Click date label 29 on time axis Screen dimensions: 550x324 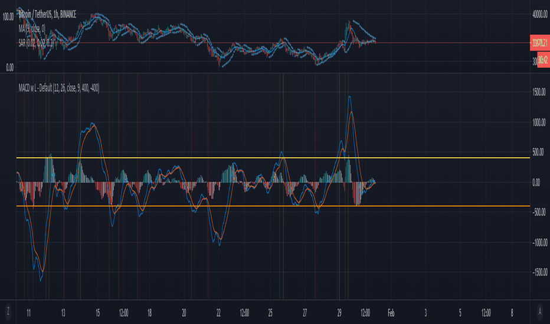pos(339,313)
